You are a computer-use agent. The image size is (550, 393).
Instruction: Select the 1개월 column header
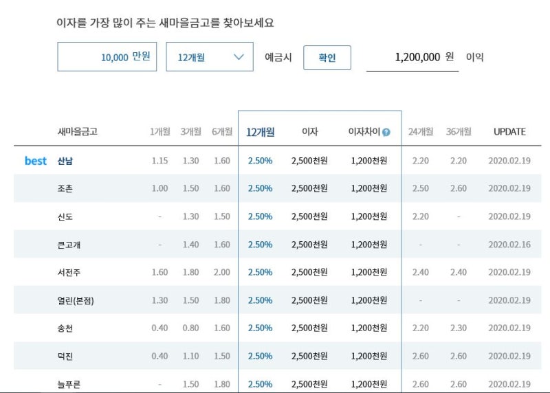pos(160,132)
